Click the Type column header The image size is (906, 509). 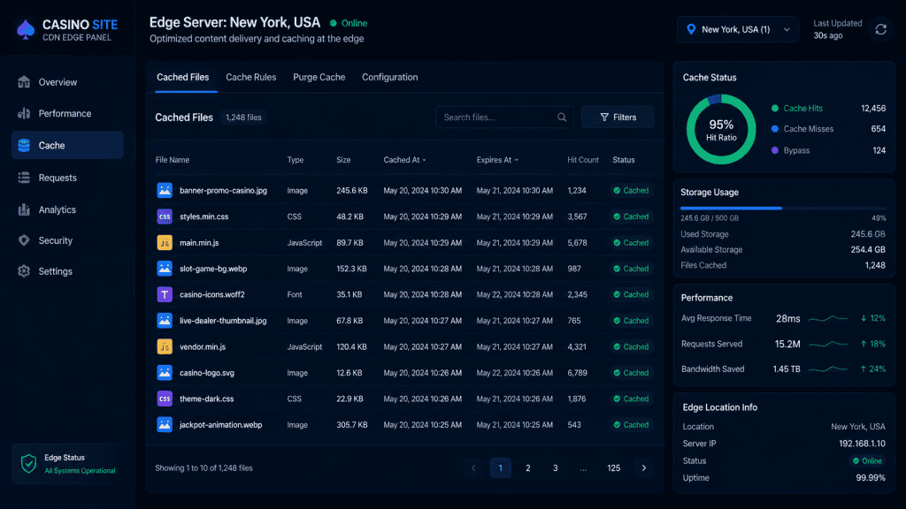coord(296,160)
